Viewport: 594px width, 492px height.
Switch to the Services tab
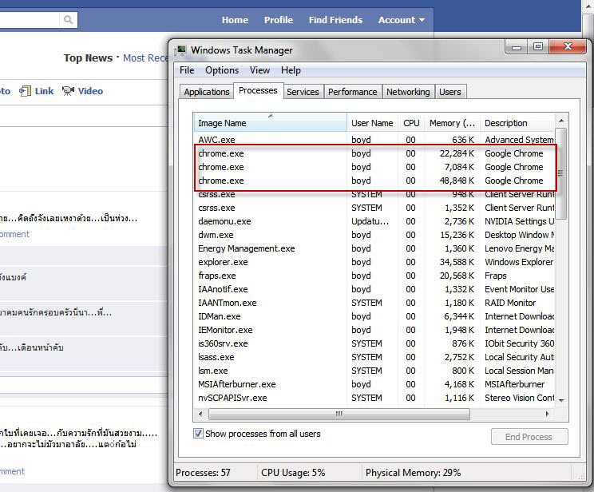pyautogui.click(x=303, y=92)
